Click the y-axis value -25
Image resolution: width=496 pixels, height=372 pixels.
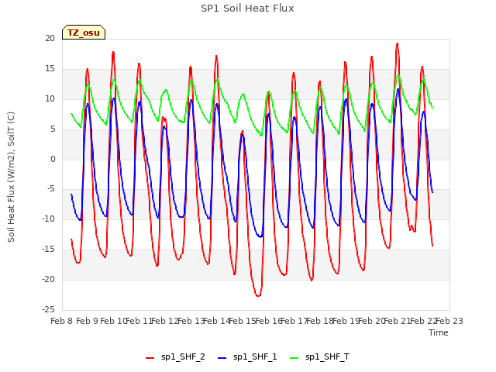click(x=48, y=309)
